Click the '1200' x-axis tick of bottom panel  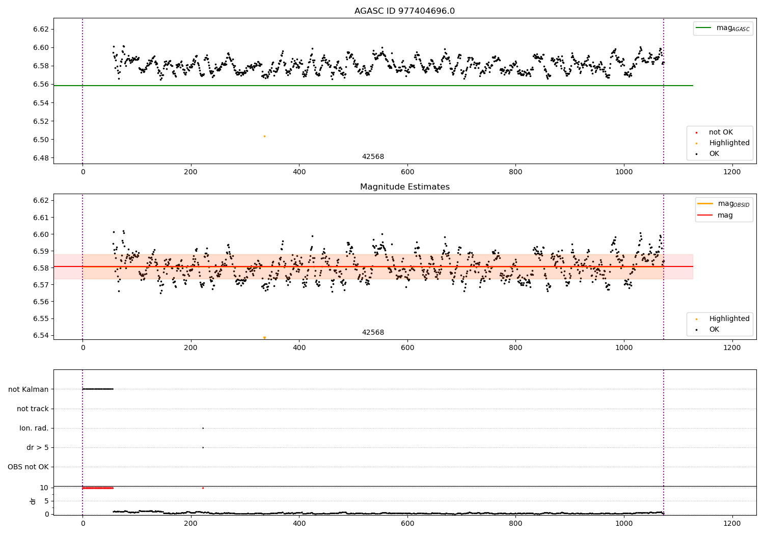732,523
